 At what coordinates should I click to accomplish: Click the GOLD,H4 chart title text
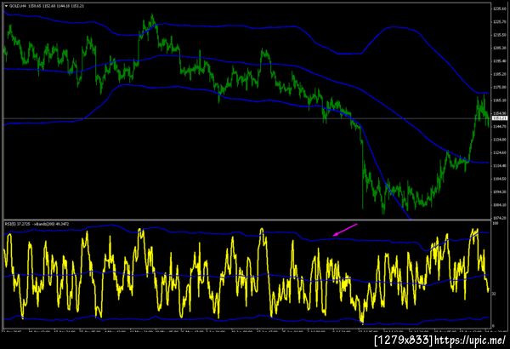pyautogui.click(x=18, y=6)
